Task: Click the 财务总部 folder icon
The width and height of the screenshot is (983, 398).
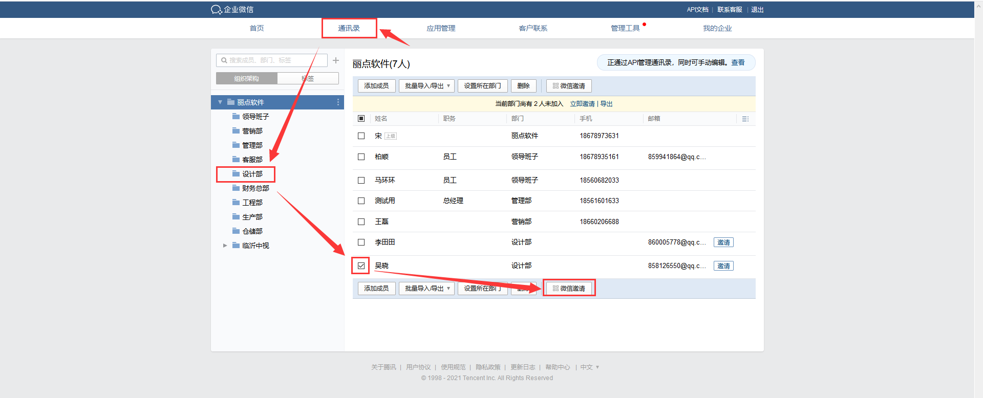Action: pyautogui.click(x=236, y=188)
